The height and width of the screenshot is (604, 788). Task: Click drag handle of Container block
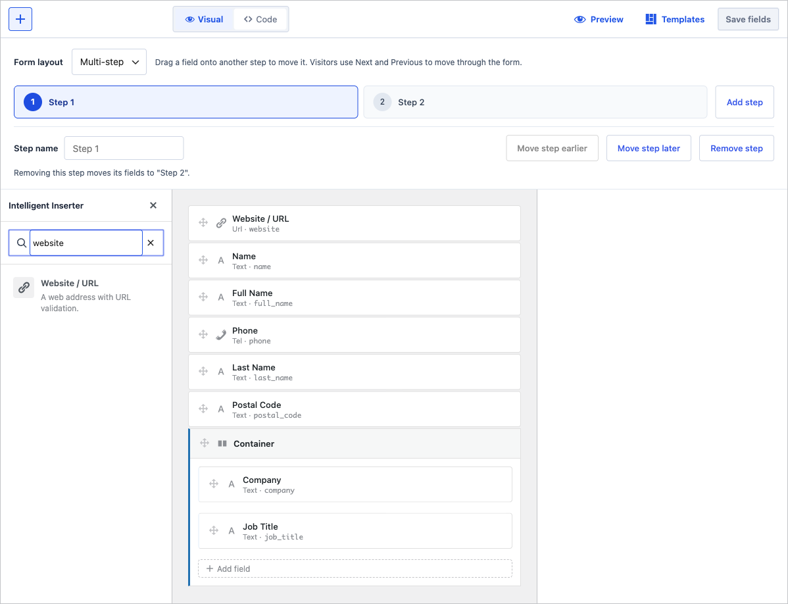204,443
